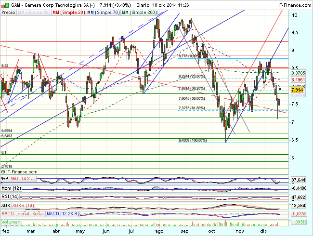Select the MM (Simple 50) indicator label
The height and width of the screenshot is (236, 313).
34,13
